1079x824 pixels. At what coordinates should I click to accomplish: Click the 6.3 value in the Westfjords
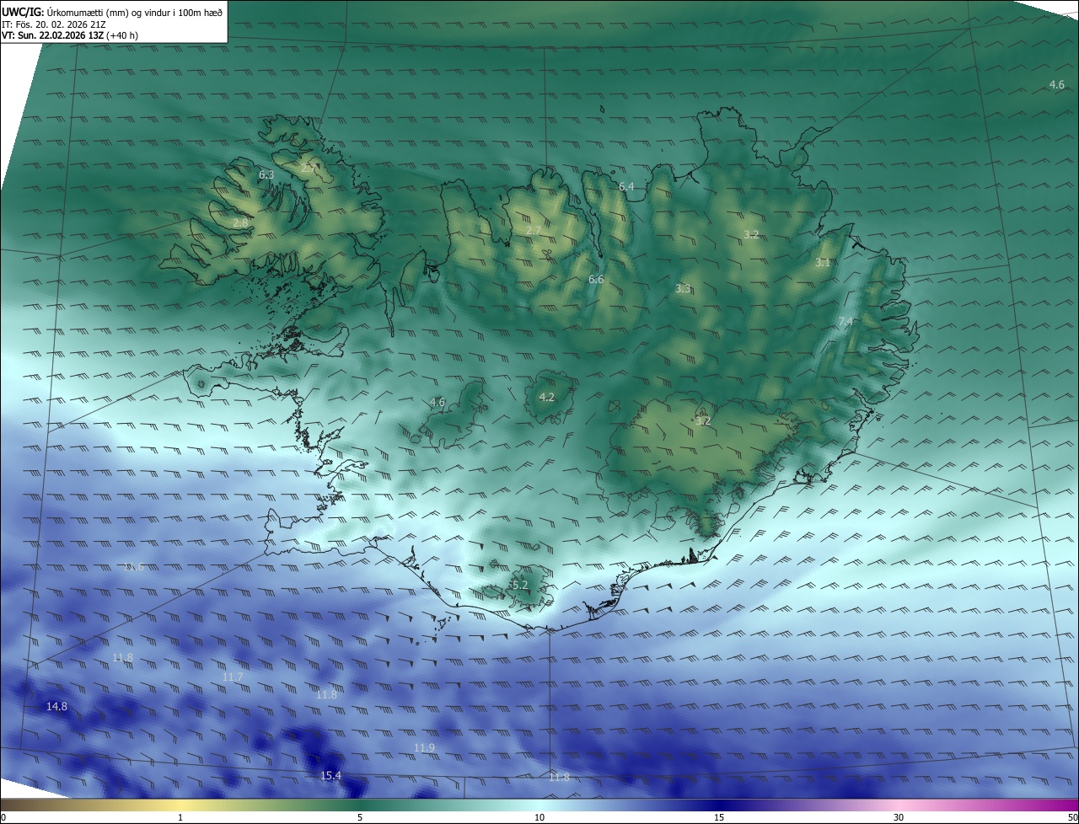click(266, 175)
